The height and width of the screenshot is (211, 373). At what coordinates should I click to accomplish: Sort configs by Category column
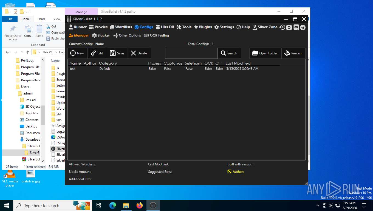[x=108, y=63]
